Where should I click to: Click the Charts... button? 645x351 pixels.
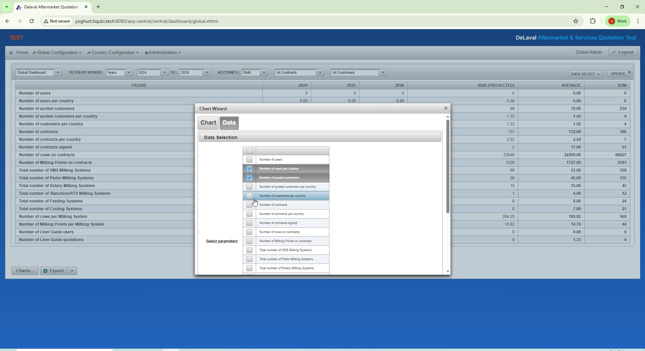click(25, 271)
